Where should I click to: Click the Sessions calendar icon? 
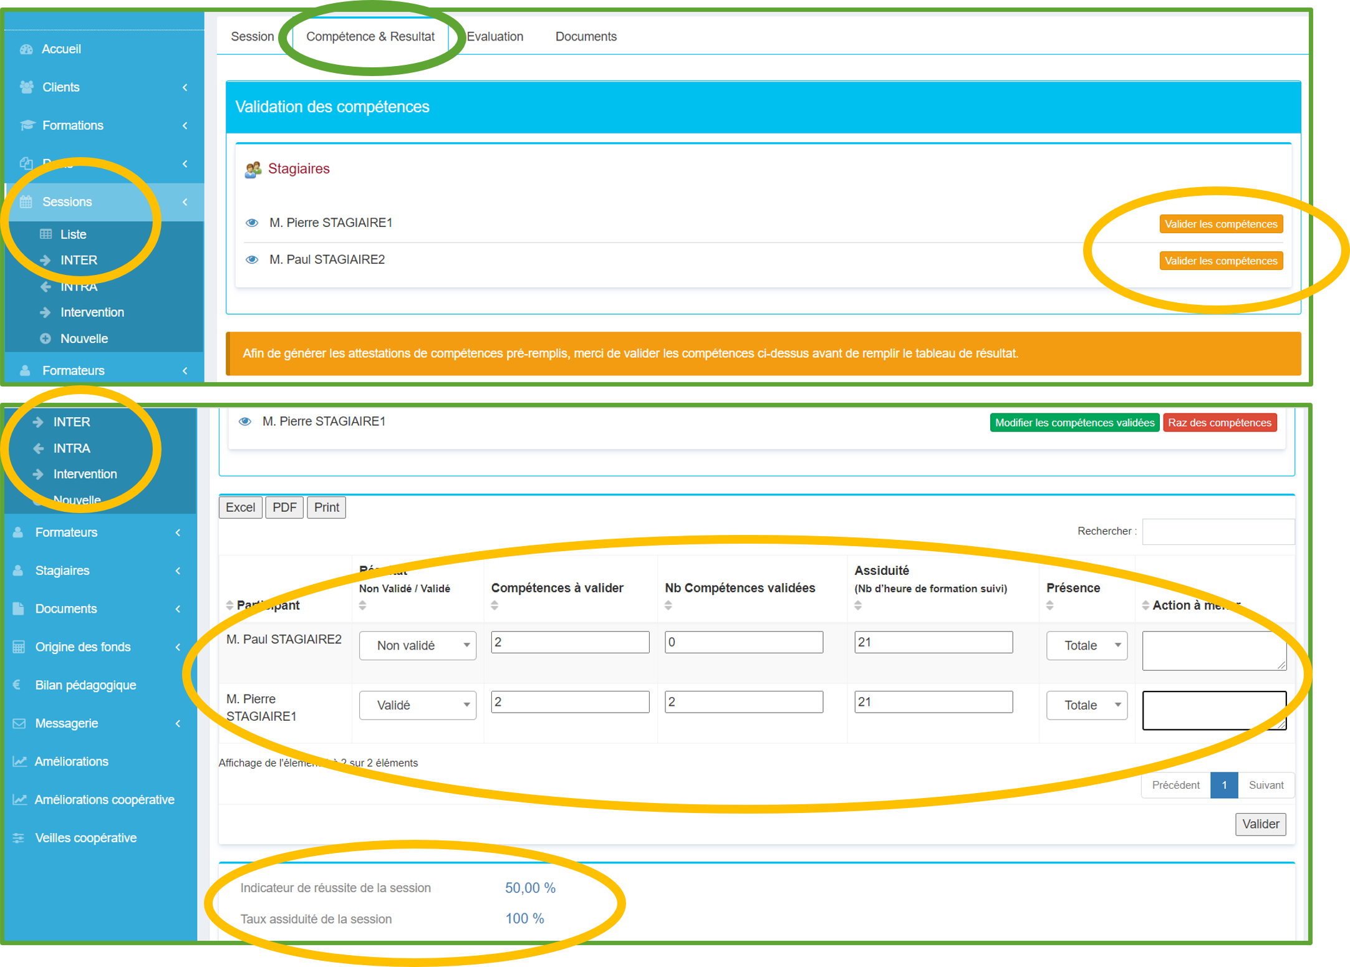point(26,202)
